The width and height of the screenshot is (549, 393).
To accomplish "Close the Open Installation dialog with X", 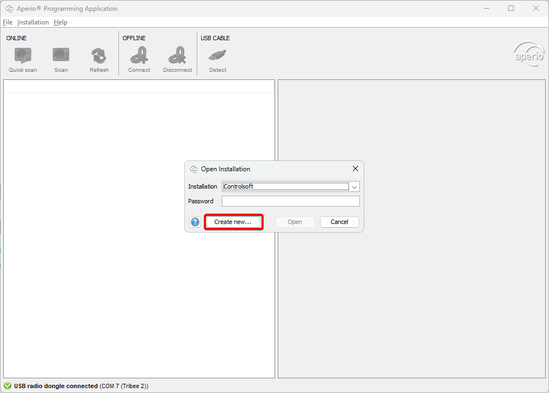I will pos(355,169).
